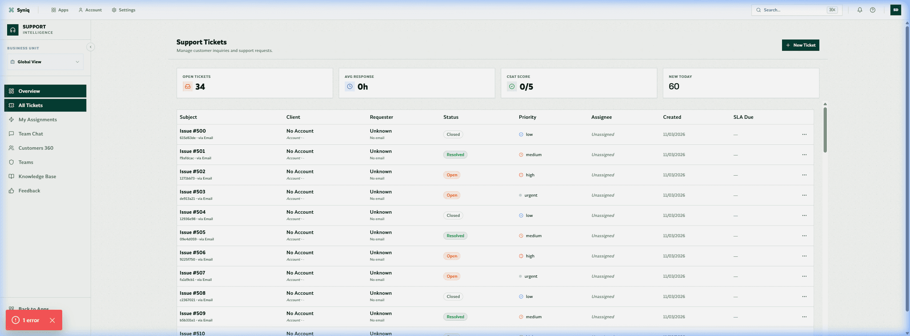The width and height of the screenshot is (910, 336).
Task: Click the Support Intelligence headset icon
Action: click(x=13, y=30)
